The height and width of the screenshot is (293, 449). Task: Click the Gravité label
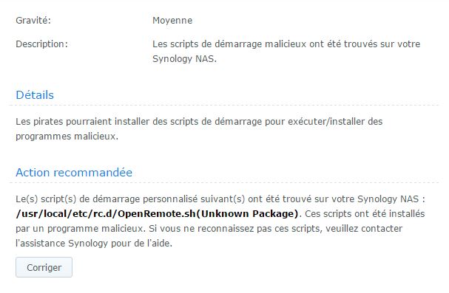[x=33, y=21]
